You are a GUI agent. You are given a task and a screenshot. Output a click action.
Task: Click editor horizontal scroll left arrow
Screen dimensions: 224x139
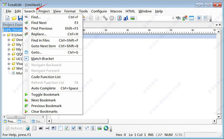pyautogui.click(x=49, y=121)
